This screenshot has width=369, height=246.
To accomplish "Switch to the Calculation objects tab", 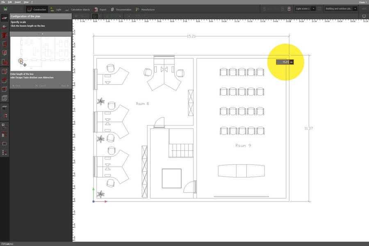I will [x=77, y=10].
